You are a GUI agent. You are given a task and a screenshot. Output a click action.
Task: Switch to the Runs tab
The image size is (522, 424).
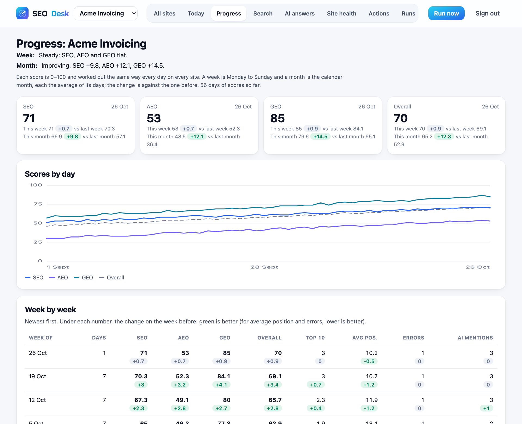(x=408, y=13)
